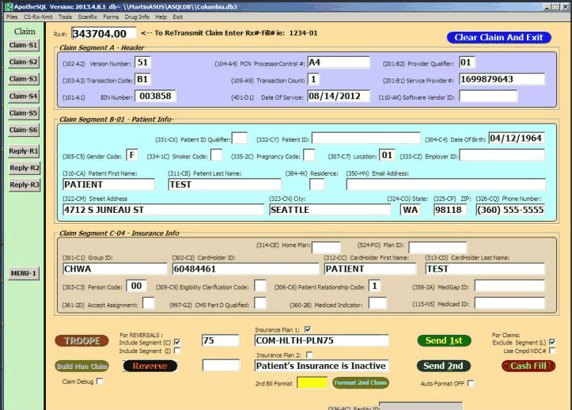Viewport: 572px width, 410px height.
Task: Check the Use Cmpd NDC# checkbox
Action: pyautogui.click(x=552, y=351)
